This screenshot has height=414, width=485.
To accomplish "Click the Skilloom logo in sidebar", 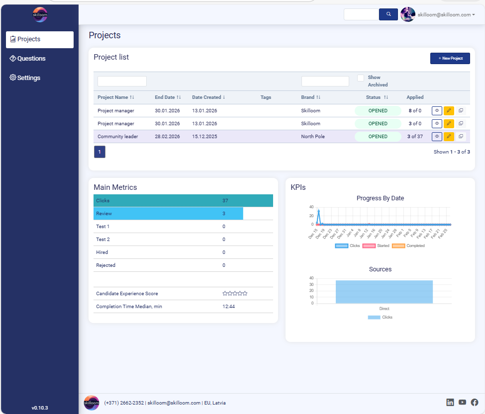I will 40,15.
